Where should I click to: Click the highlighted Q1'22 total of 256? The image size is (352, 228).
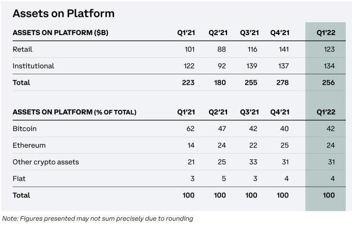[x=327, y=83]
